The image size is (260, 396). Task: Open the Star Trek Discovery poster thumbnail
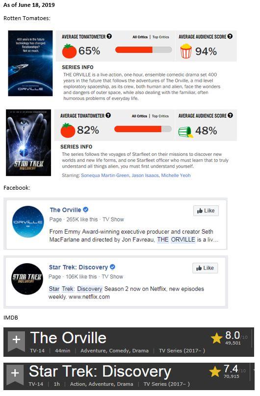[x=28, y=143]
